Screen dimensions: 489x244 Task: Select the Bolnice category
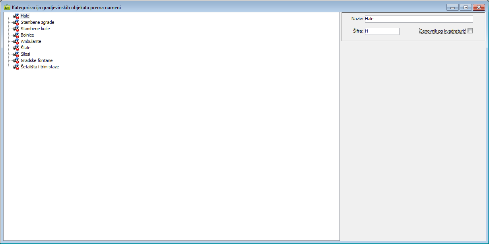point(27,35)
